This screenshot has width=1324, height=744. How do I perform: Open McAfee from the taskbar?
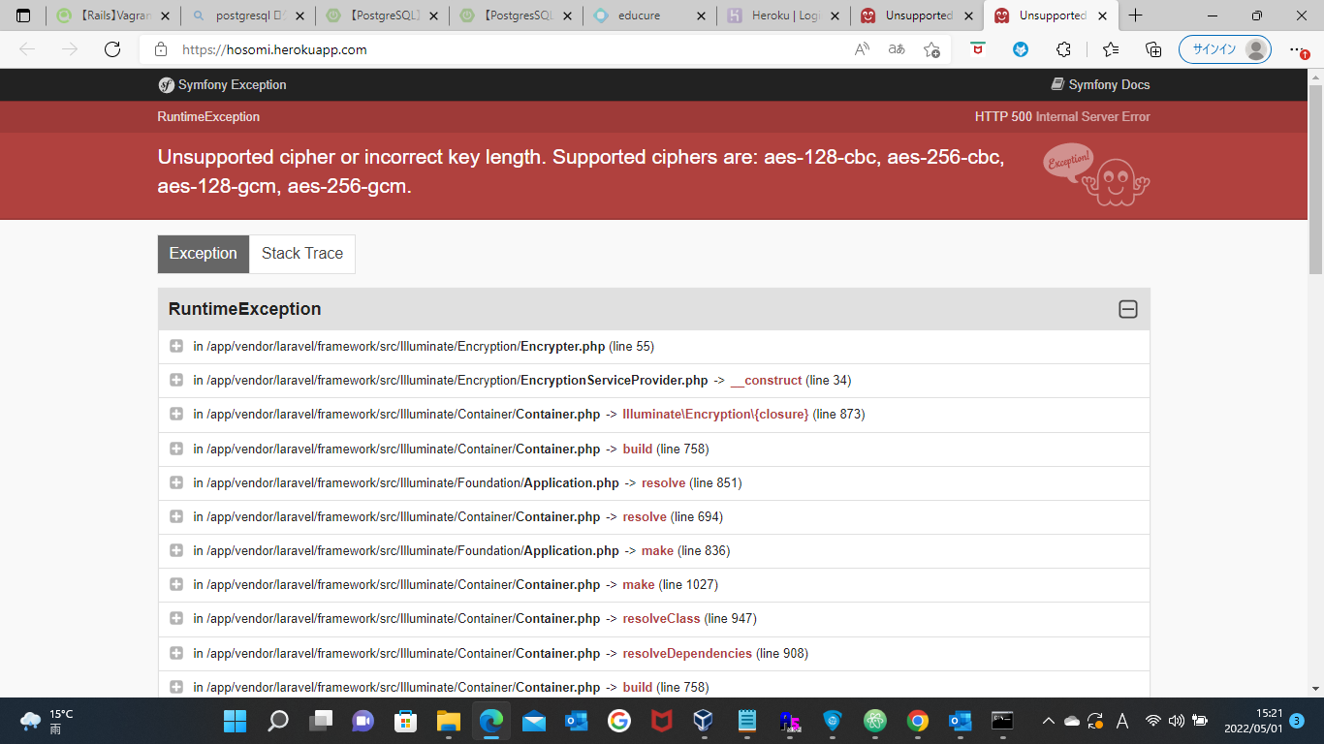click(661, 721)
